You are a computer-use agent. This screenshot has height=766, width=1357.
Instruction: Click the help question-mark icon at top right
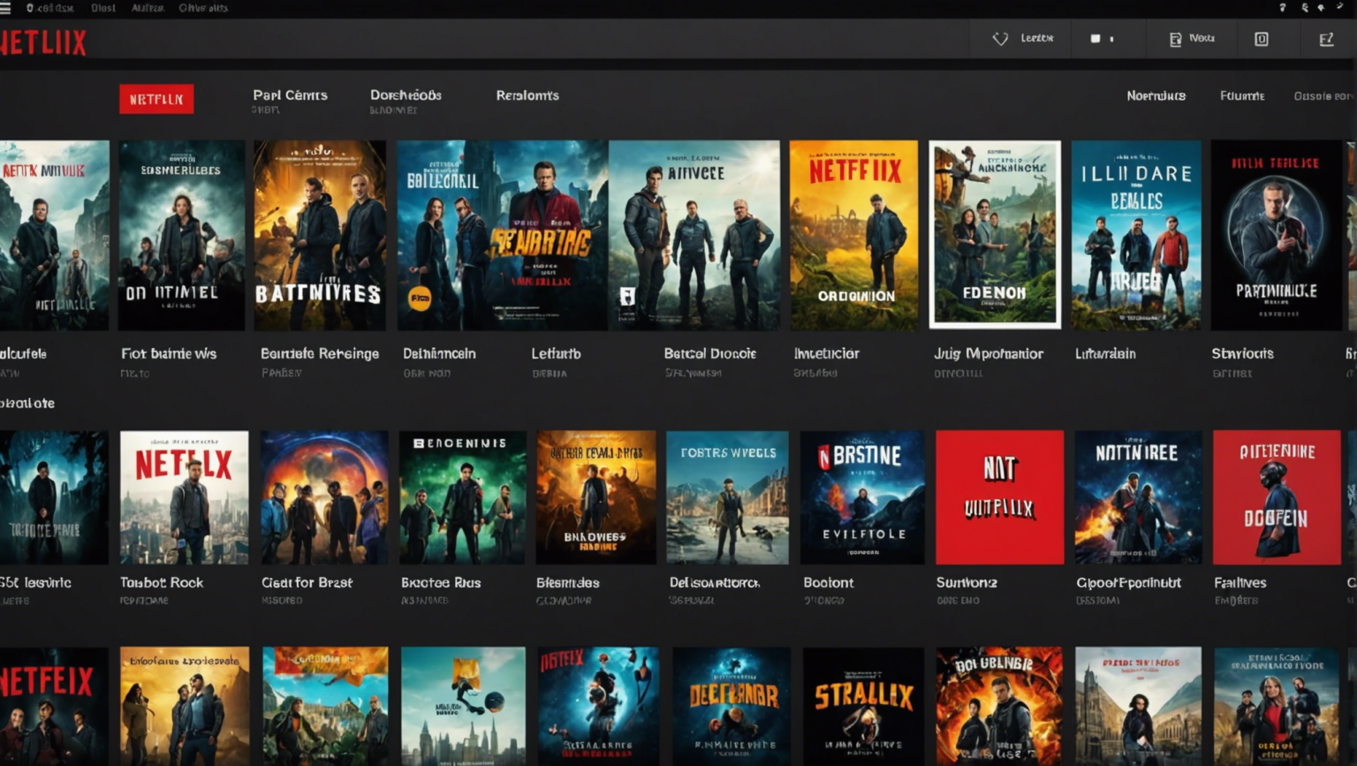(x=1284, y=7)
